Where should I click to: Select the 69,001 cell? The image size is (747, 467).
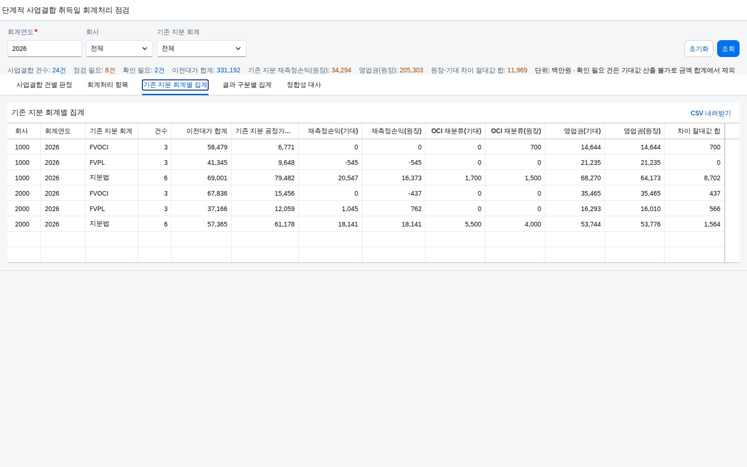coord(202,178)
